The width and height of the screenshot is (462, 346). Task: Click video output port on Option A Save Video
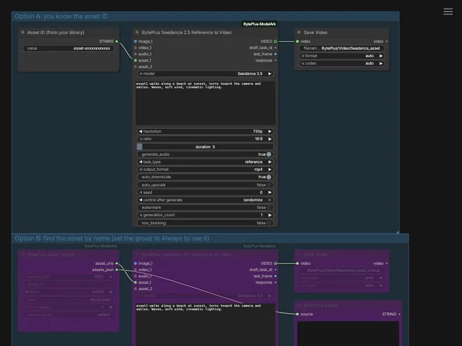[x=386, y=41]
